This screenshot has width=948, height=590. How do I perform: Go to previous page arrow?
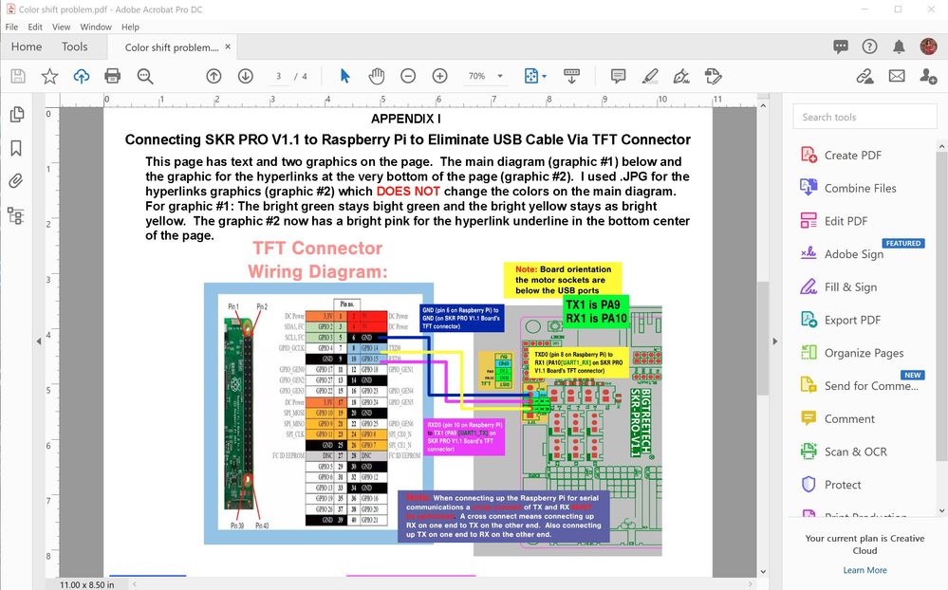[x=214, y=76]
